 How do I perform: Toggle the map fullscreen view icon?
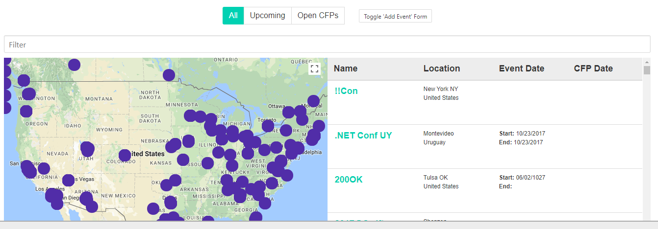(x=315, y=69)
